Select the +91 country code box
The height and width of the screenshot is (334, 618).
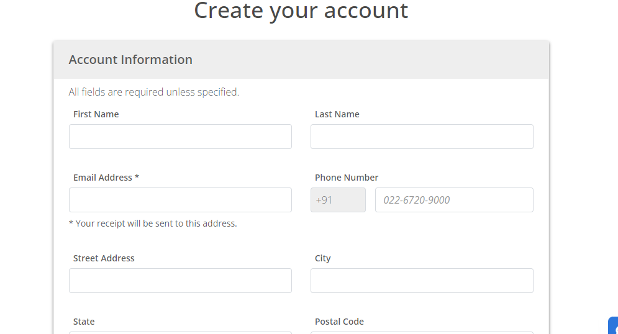point(338,200)
